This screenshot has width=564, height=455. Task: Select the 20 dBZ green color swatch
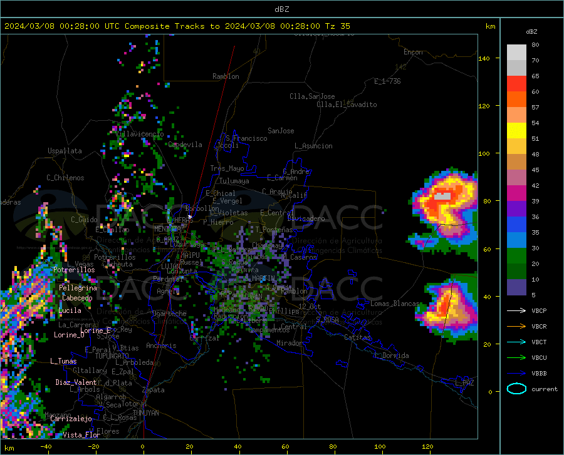click(x=516, y=256)
